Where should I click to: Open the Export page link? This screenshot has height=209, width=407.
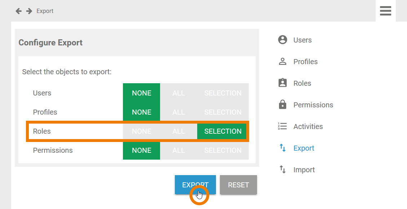(x=304, y=148)
